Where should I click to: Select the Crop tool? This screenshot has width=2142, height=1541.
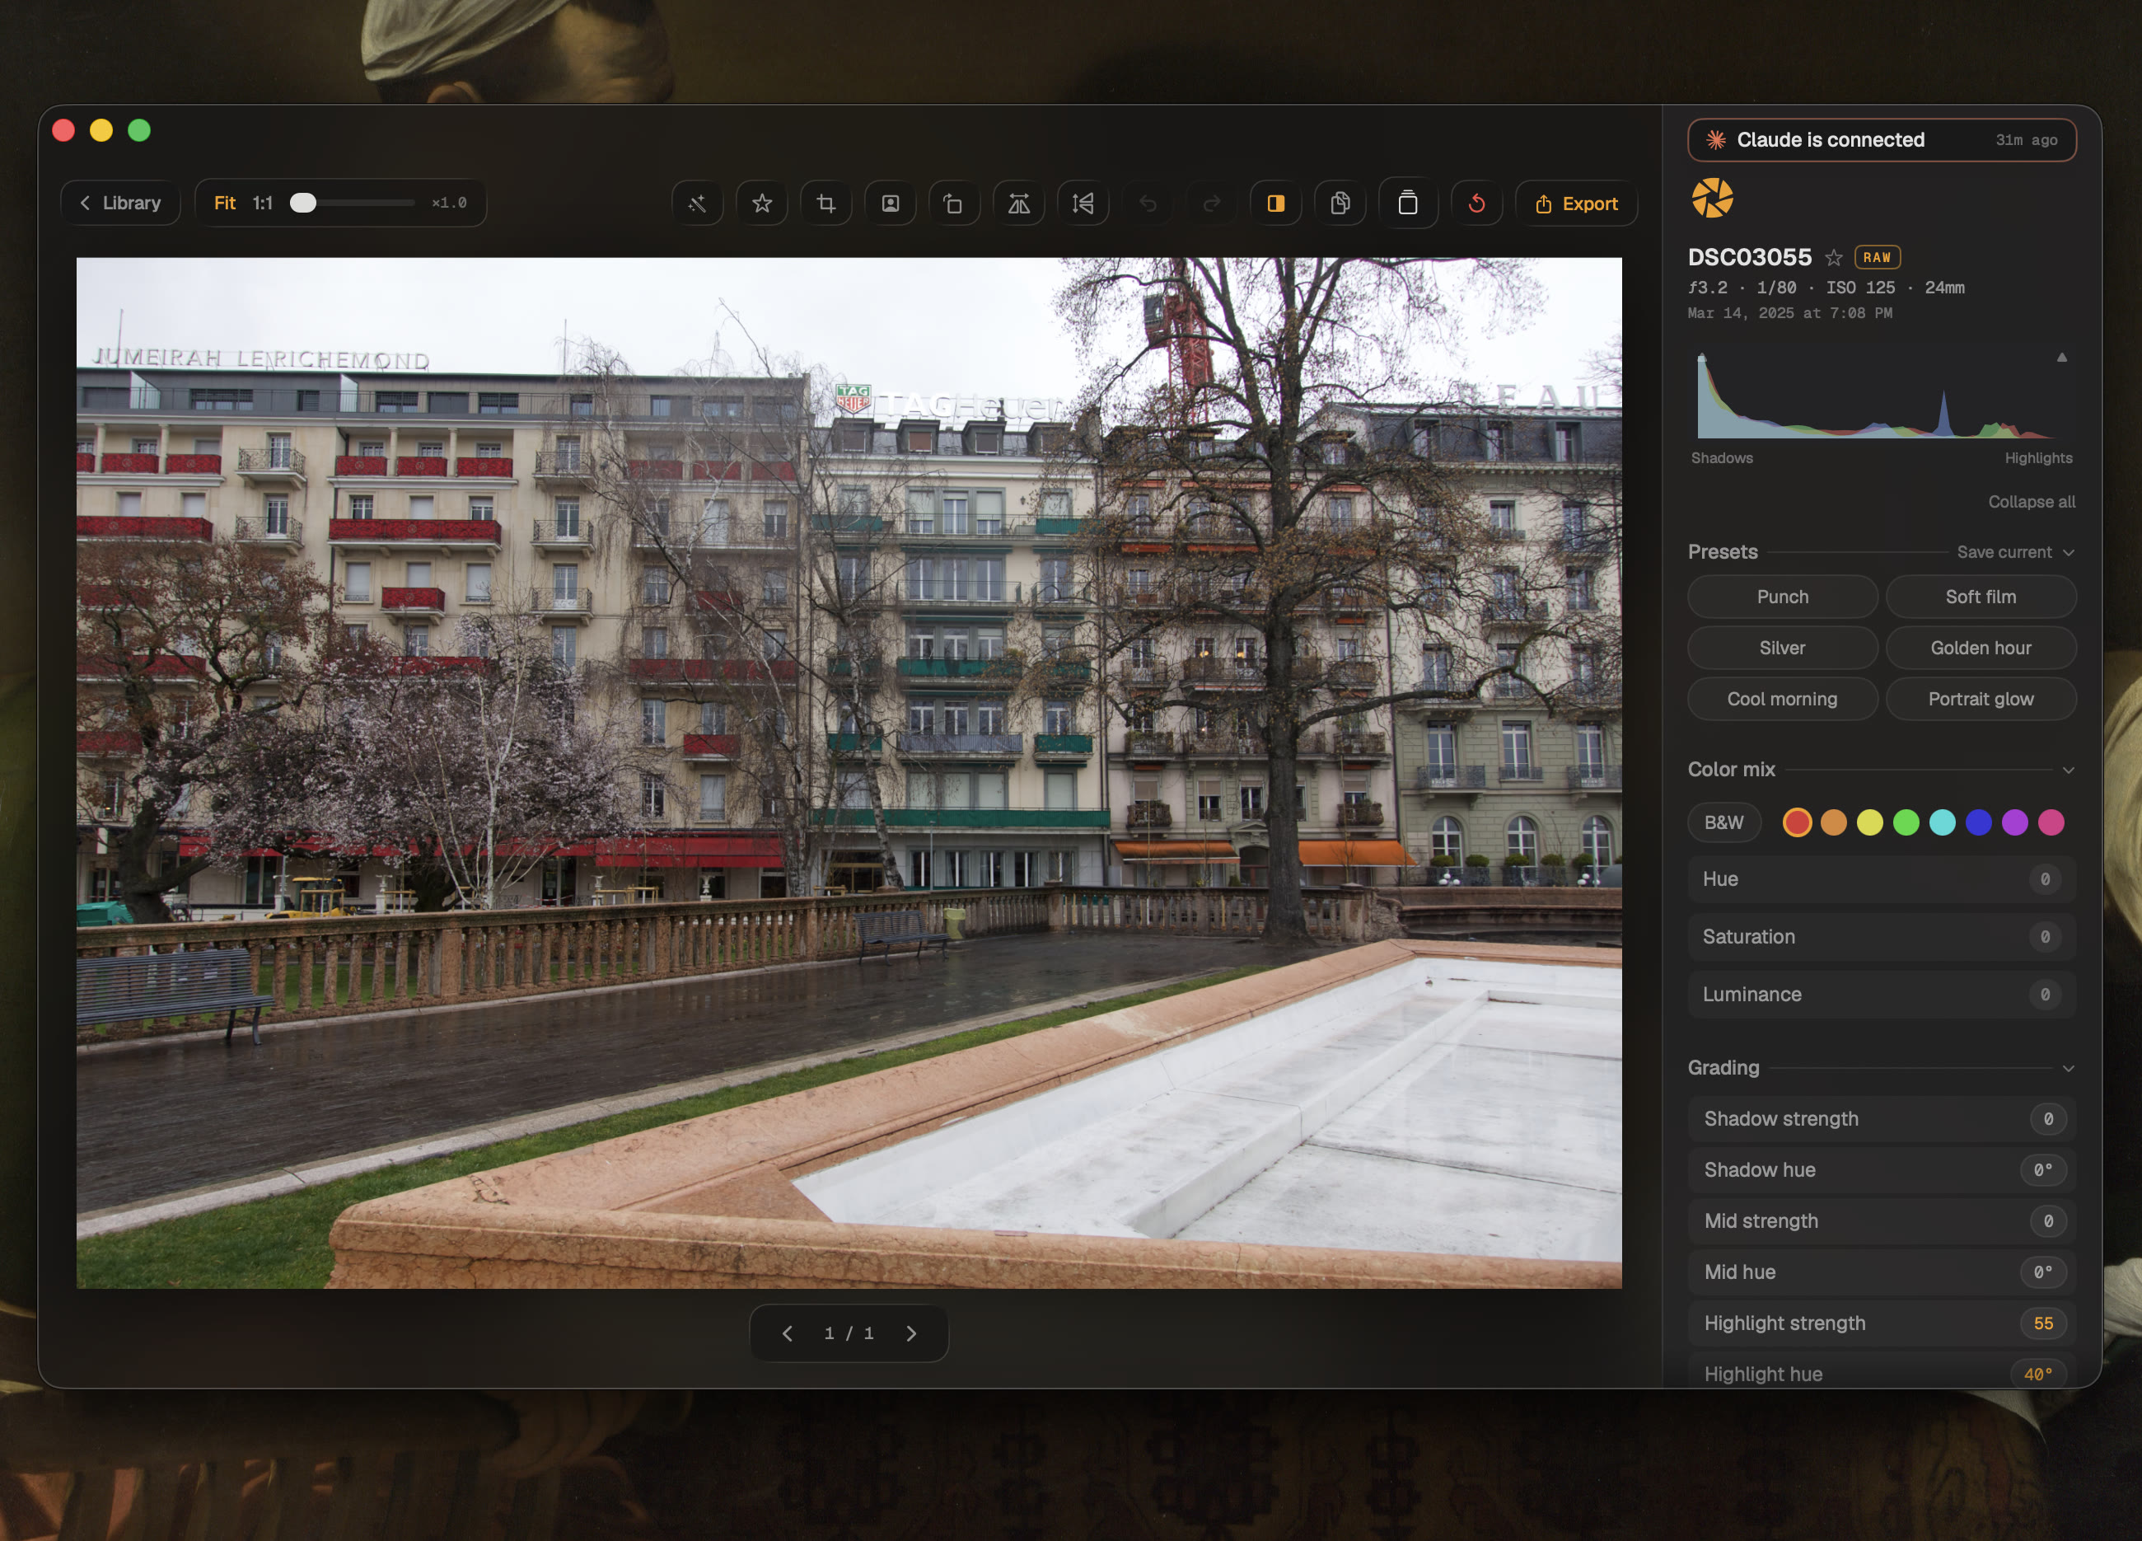(x=825, y=204)
